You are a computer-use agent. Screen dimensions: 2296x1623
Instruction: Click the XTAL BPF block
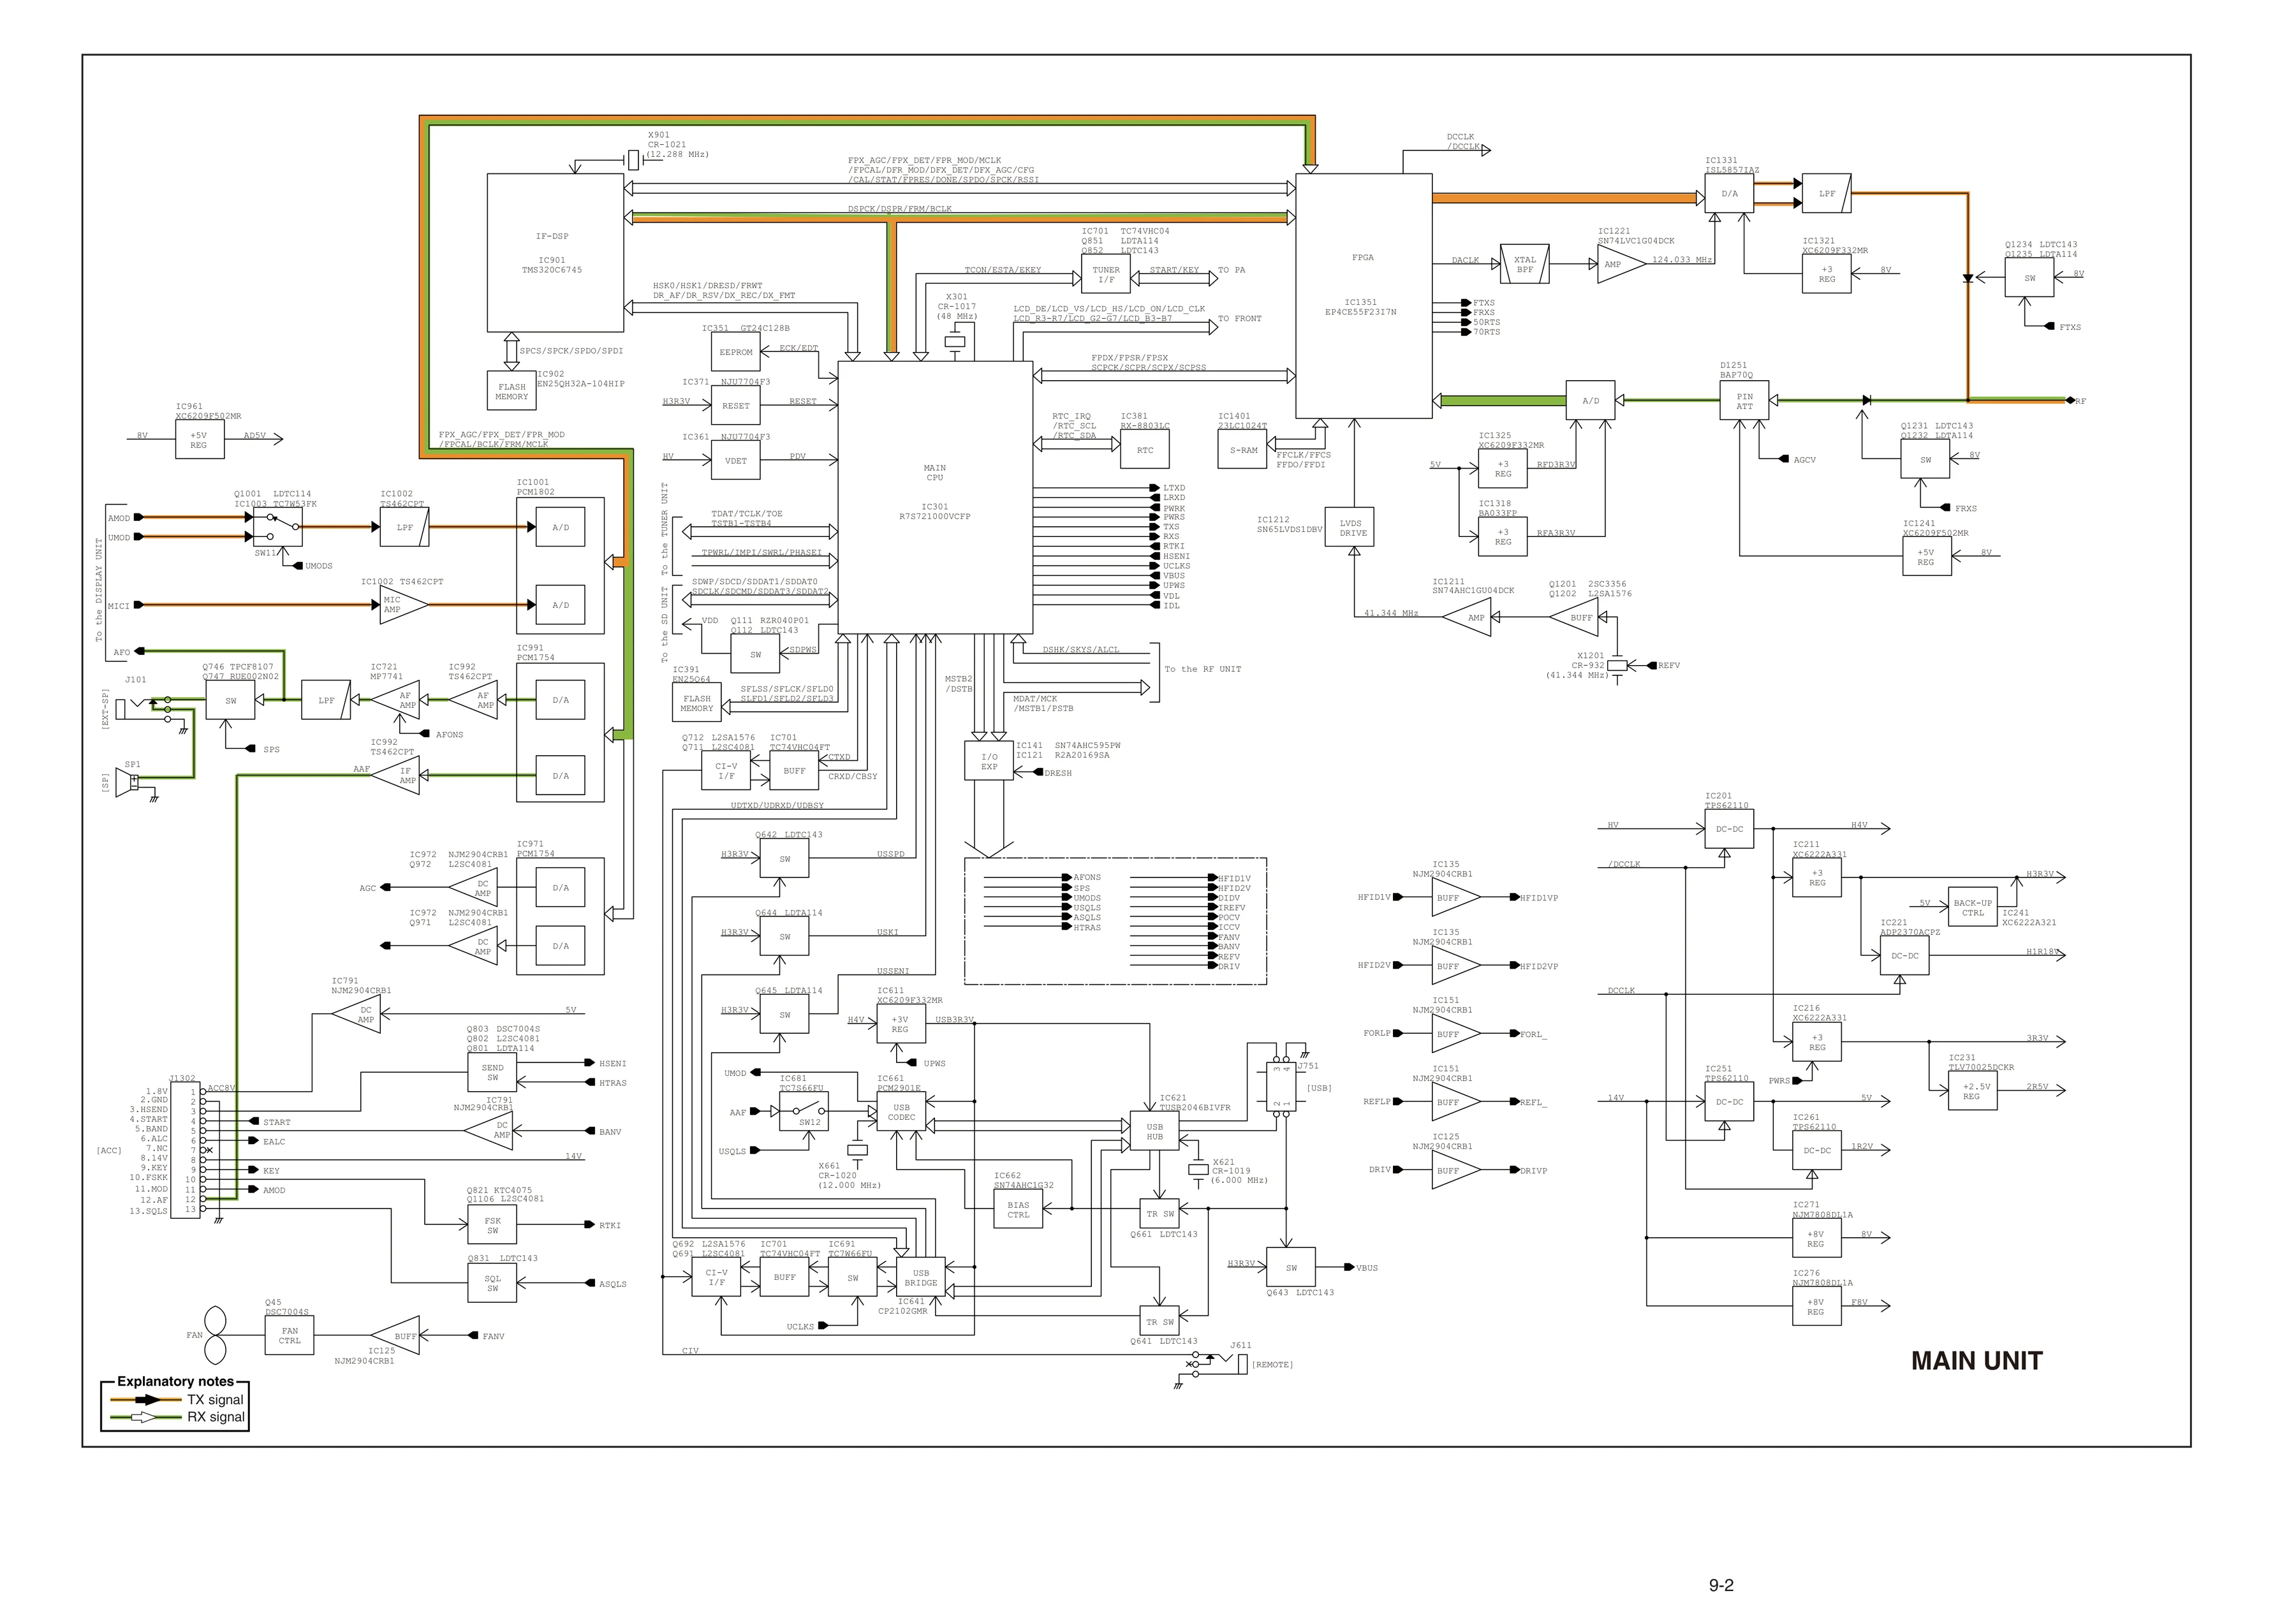pos(1525,264)
